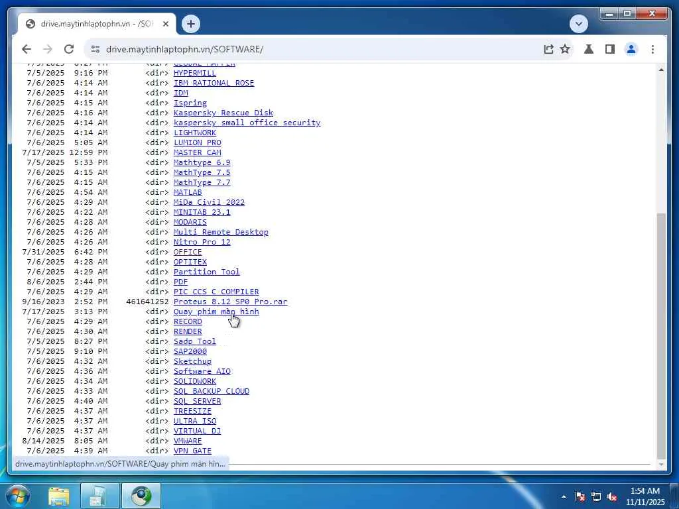This screenshot has height=509, width=679.
Task: Open the Quay phim màn hình folder
Action: [216, 312]
